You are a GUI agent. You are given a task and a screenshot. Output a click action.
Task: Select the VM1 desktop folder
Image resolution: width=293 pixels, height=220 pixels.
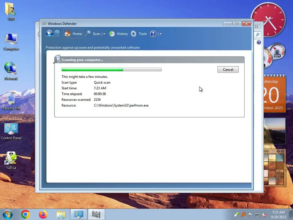11,11
